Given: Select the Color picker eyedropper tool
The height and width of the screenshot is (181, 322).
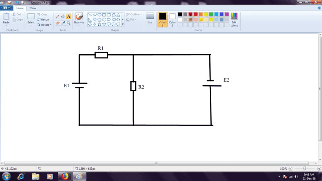Looking at the screenshot, I should coord(63,23).
